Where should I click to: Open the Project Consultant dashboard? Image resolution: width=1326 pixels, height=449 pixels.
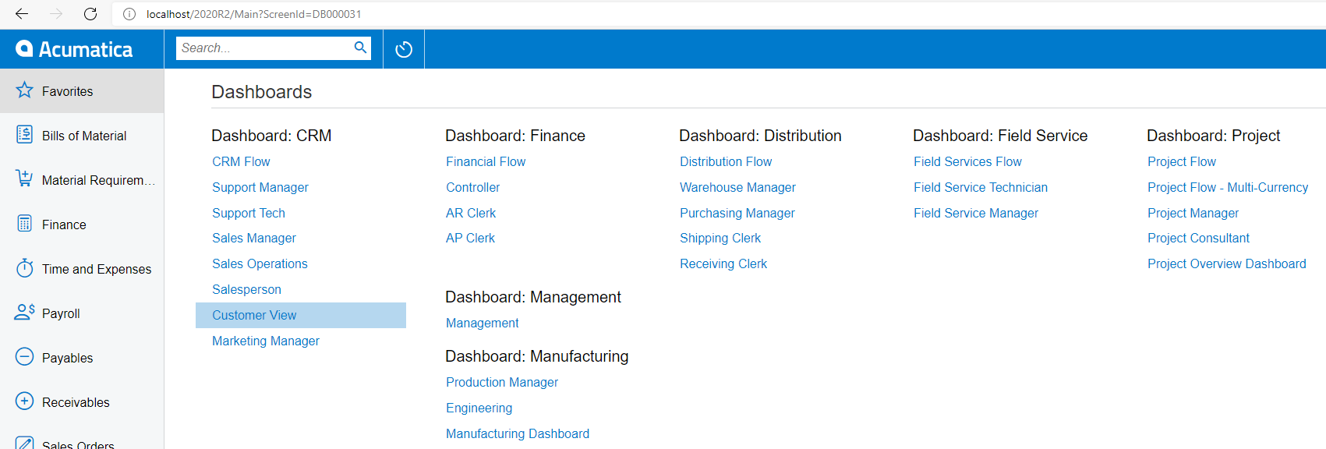[x=1198, y=238]
